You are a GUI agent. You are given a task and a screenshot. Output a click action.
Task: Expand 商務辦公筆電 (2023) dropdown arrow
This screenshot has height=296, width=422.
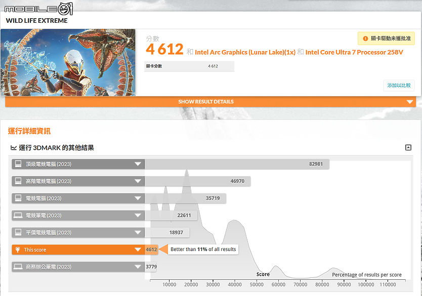pos(138,267)
